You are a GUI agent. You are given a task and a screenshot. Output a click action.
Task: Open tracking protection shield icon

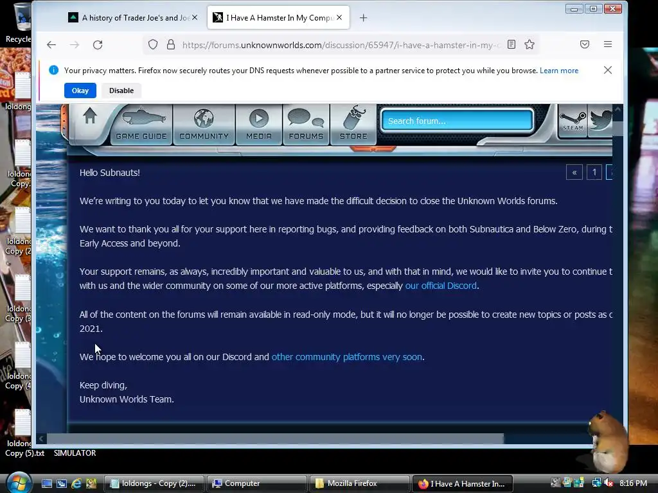(153, 44)
